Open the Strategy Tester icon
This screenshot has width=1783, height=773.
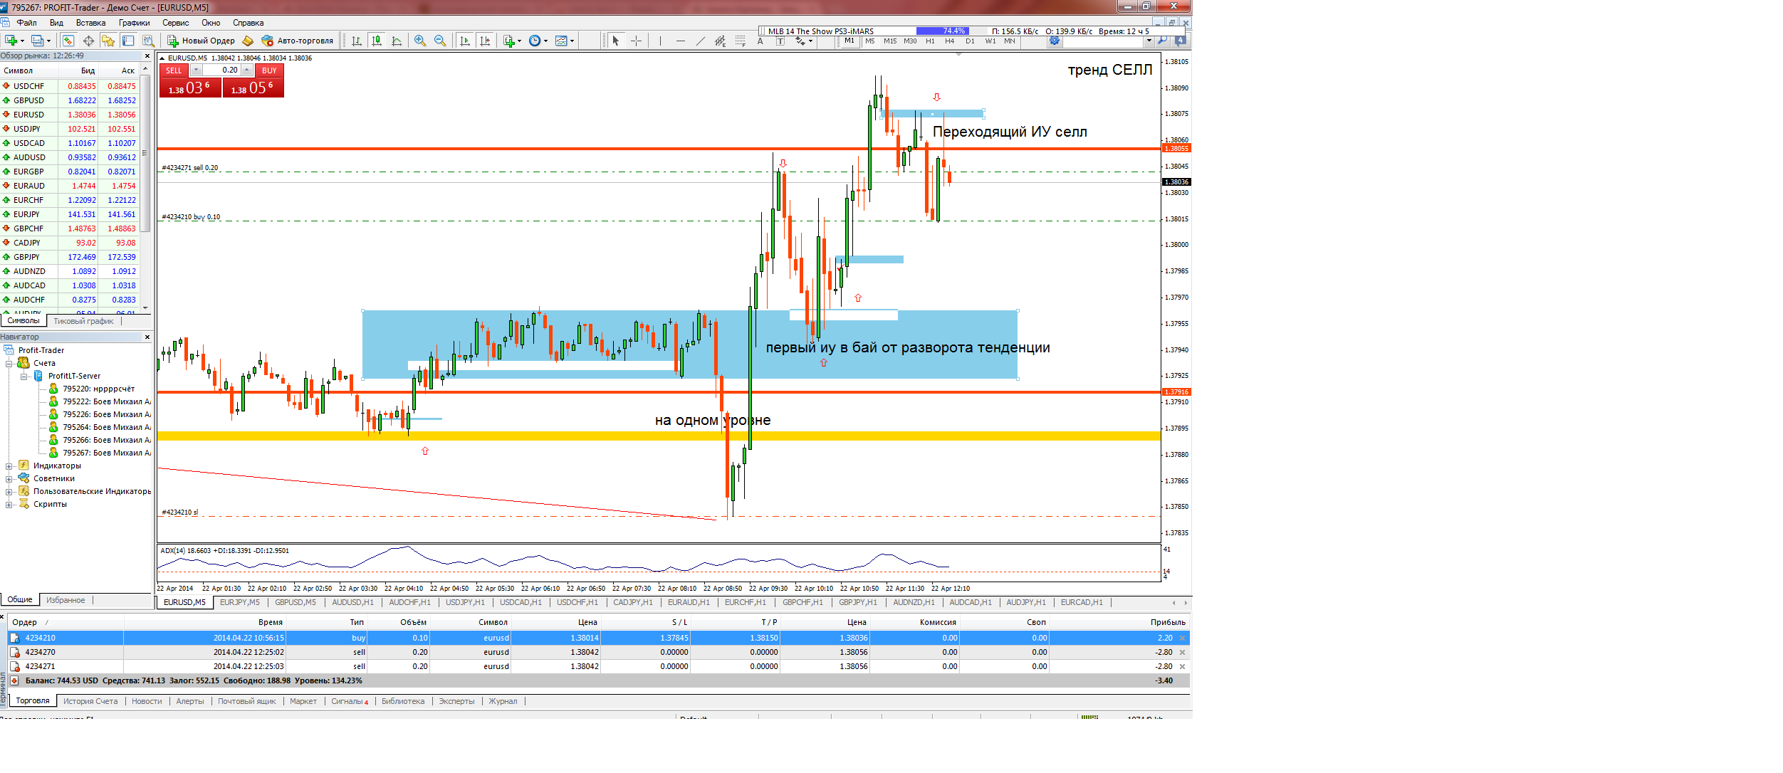(148, 41)
